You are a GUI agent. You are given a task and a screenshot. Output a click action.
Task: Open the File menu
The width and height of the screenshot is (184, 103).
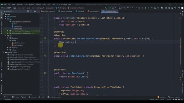point(5,4)
